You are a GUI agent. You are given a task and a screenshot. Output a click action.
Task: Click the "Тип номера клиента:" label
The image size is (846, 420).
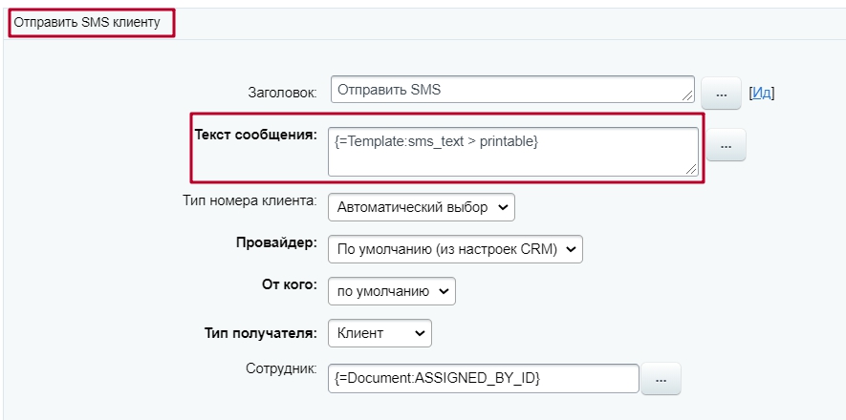(249, 200)
